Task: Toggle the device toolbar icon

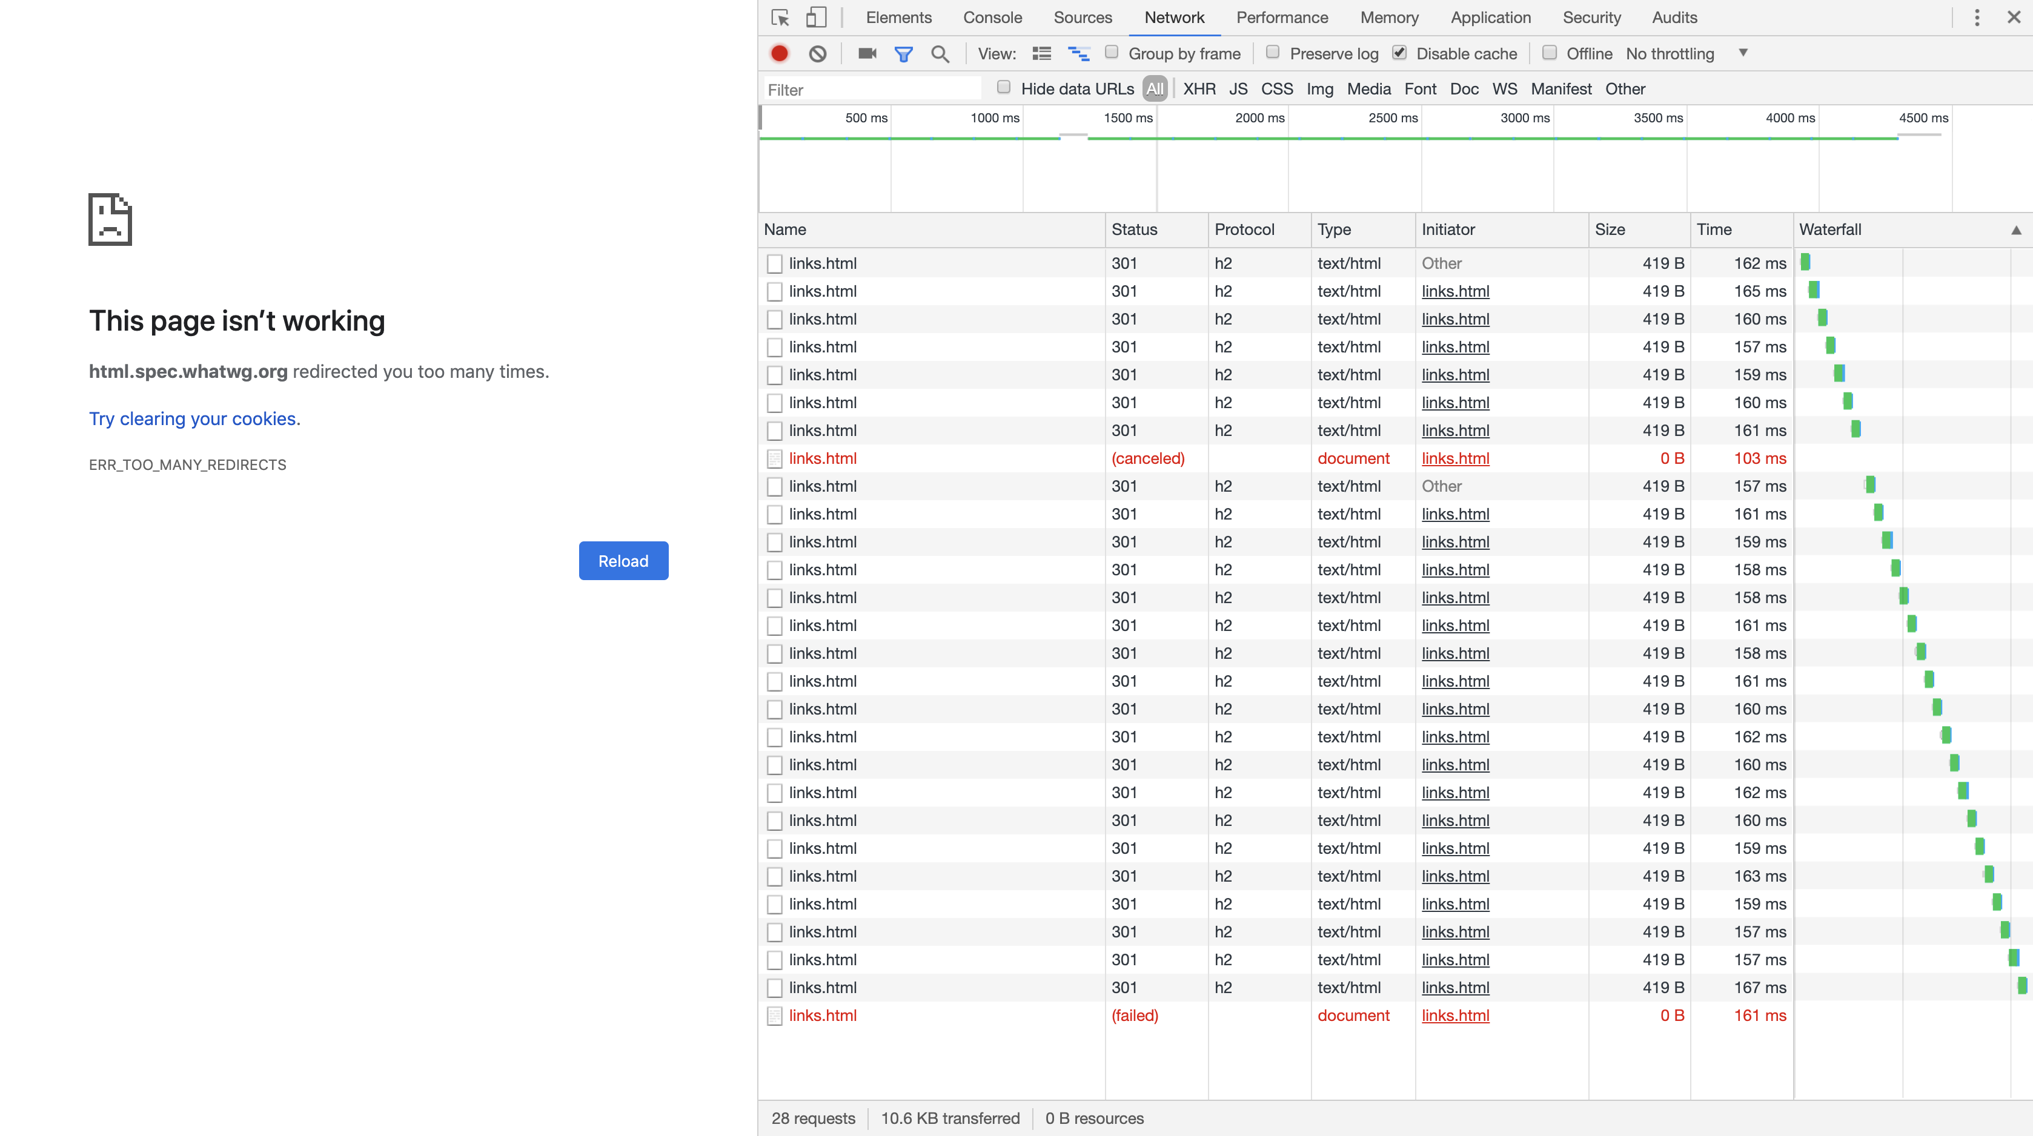Action: tap(816, 16)
